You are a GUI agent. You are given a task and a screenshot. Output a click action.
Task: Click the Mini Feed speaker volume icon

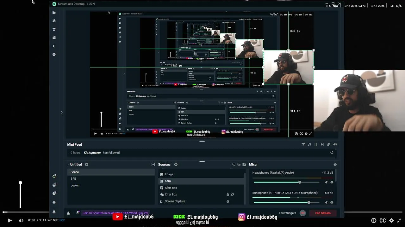click(x=335, y=144)
